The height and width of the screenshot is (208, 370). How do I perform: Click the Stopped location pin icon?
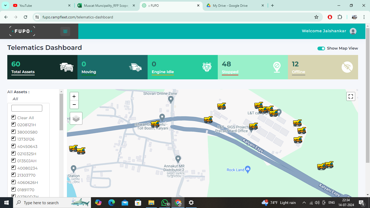click(277, 67)
